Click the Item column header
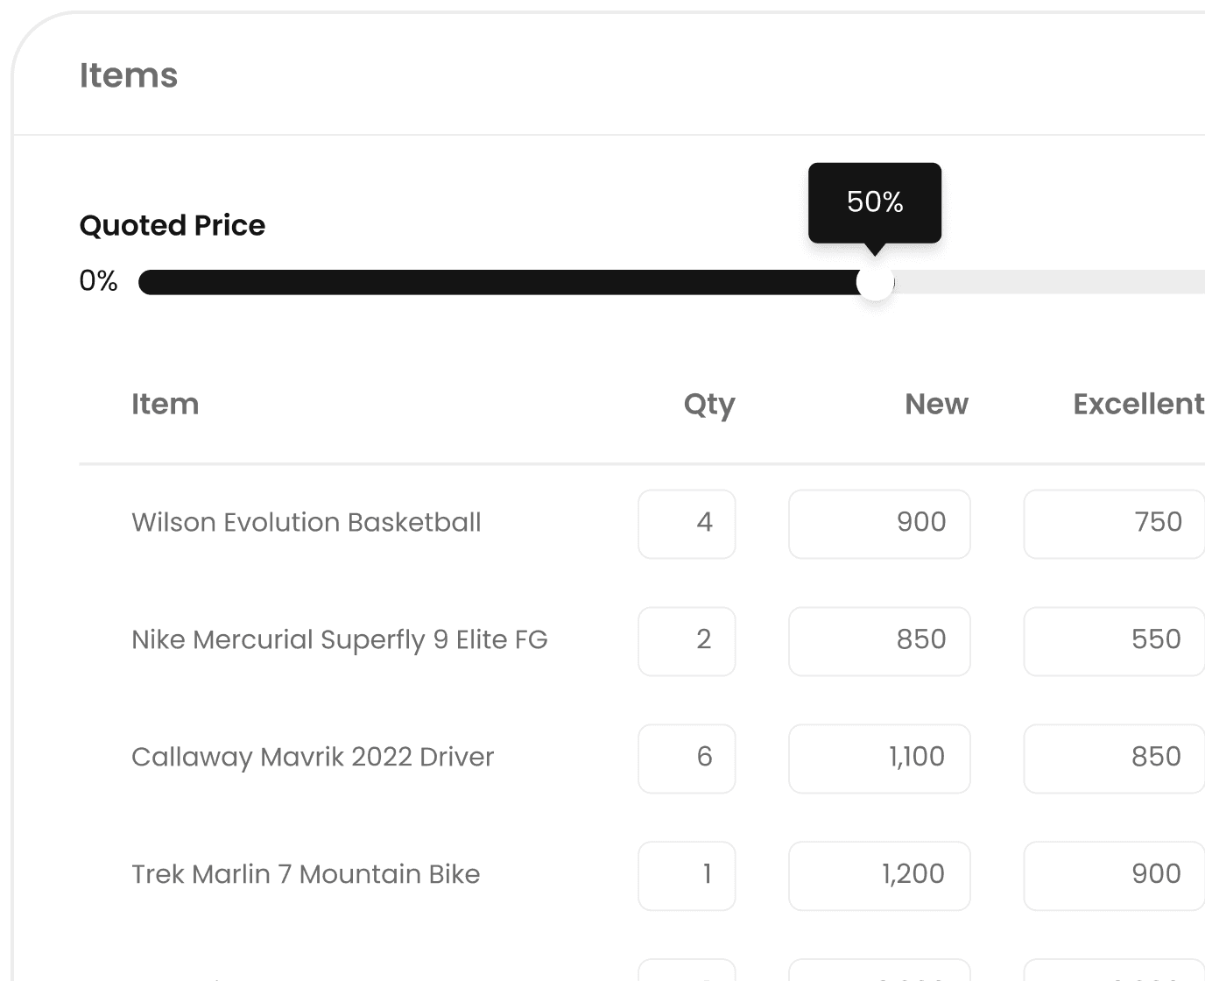1205x981 pixels. pyautogui.click(x=166, y=404)
